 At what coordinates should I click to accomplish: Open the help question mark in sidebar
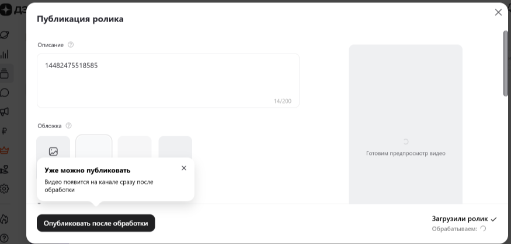(5, 238)
